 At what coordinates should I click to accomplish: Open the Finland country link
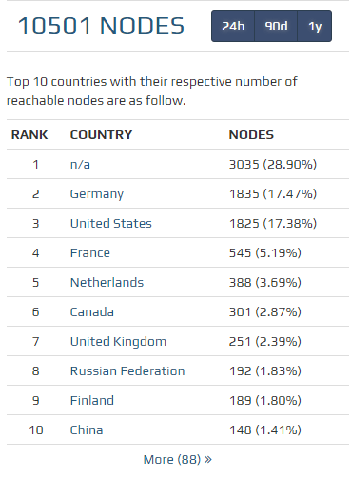tap(92, 401)
